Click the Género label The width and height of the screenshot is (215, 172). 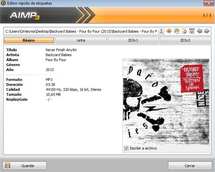tap(13, 65)
